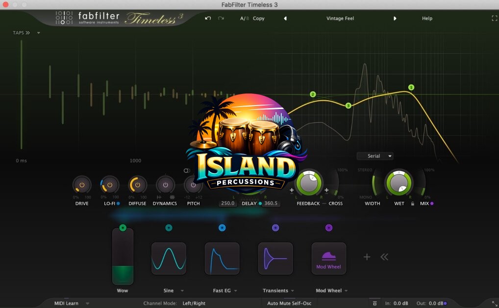Go to the next preset arrow
Screen dimensions: 499x308
click(x=395, y=19)
